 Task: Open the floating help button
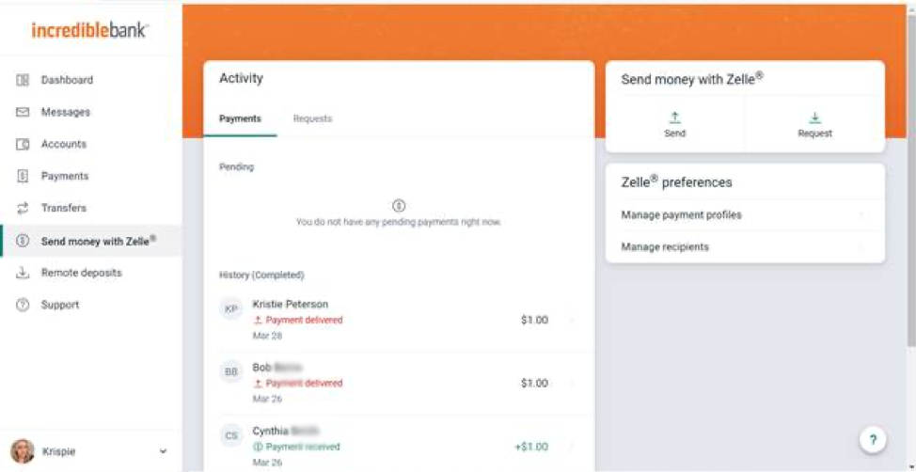coord(873,439)
